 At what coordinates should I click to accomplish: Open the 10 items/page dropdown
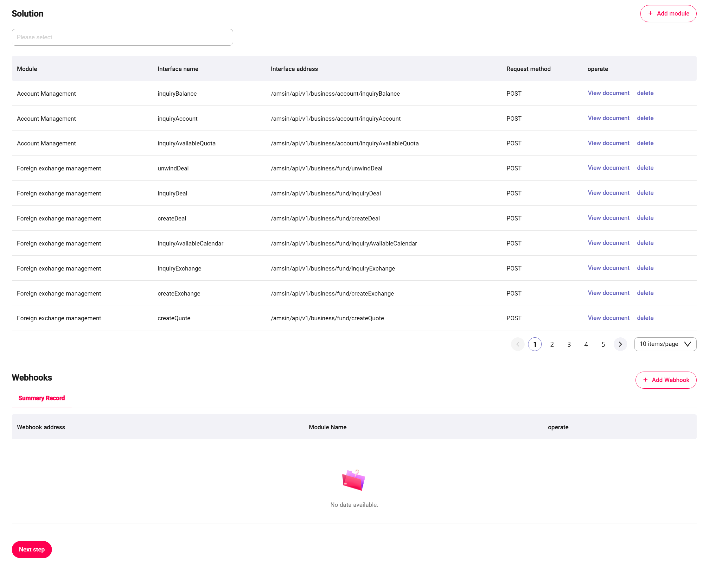point(665,344)
